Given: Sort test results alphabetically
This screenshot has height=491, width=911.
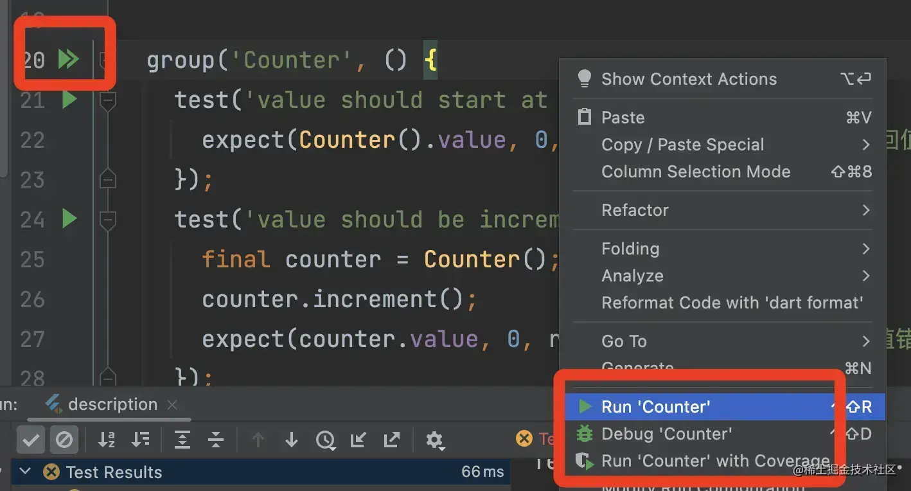Looking at the screenshot, I should point(107,440).
